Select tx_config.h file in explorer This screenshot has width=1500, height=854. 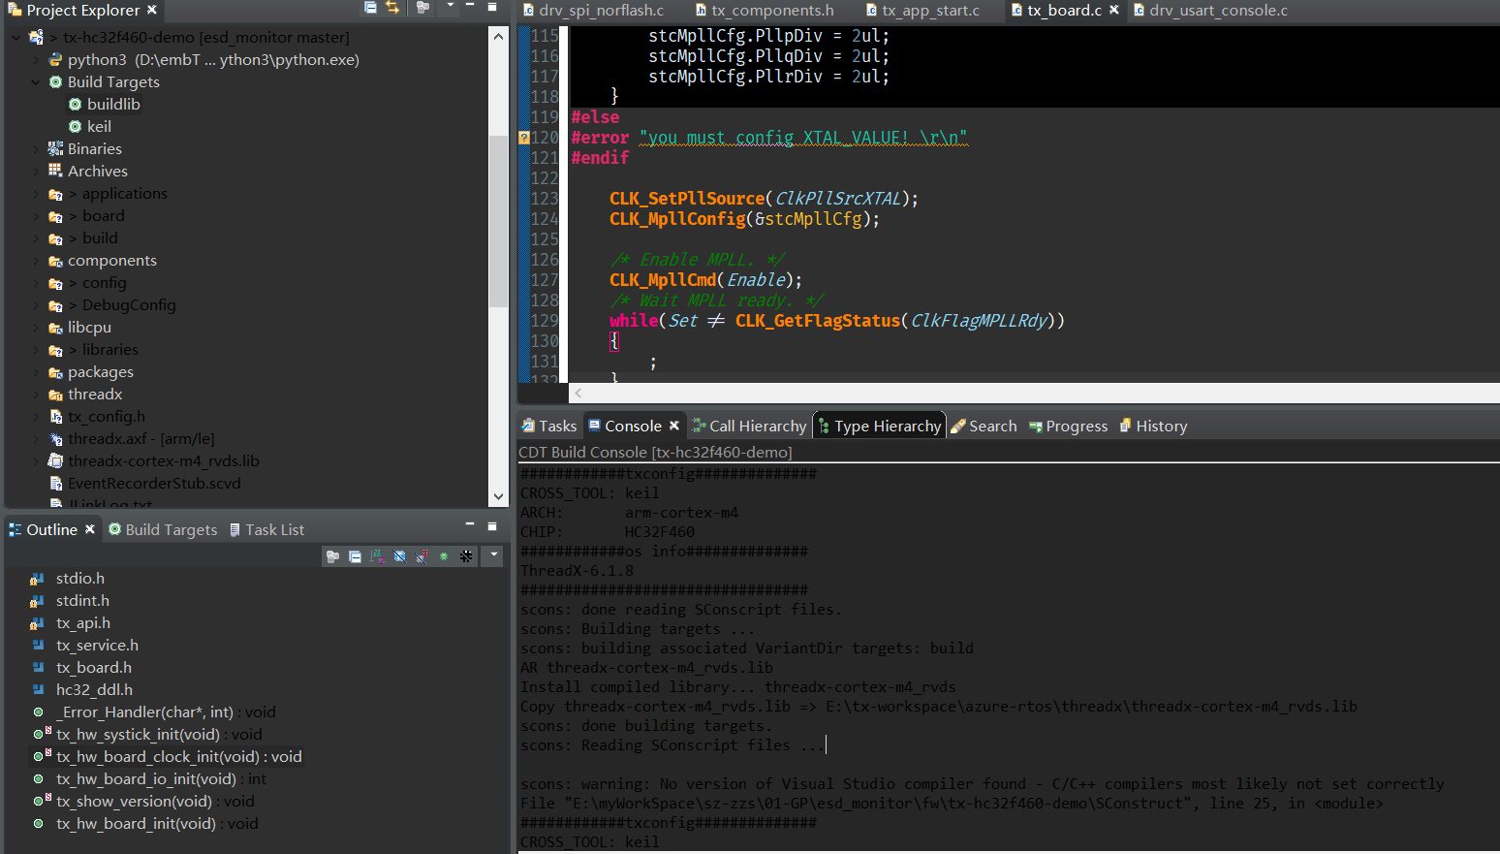coord(107,417)
